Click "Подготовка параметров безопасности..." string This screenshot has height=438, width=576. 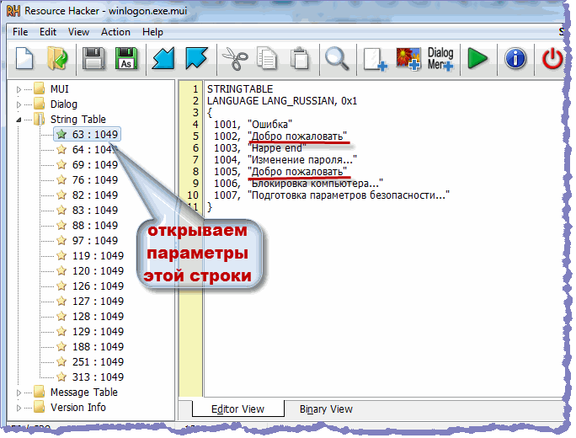click(x=349, y=195)
